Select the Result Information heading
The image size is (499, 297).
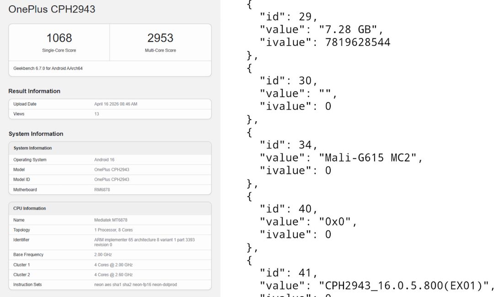click(x=34, y=91)
